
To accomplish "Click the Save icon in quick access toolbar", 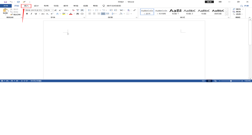I will point(5,2).
